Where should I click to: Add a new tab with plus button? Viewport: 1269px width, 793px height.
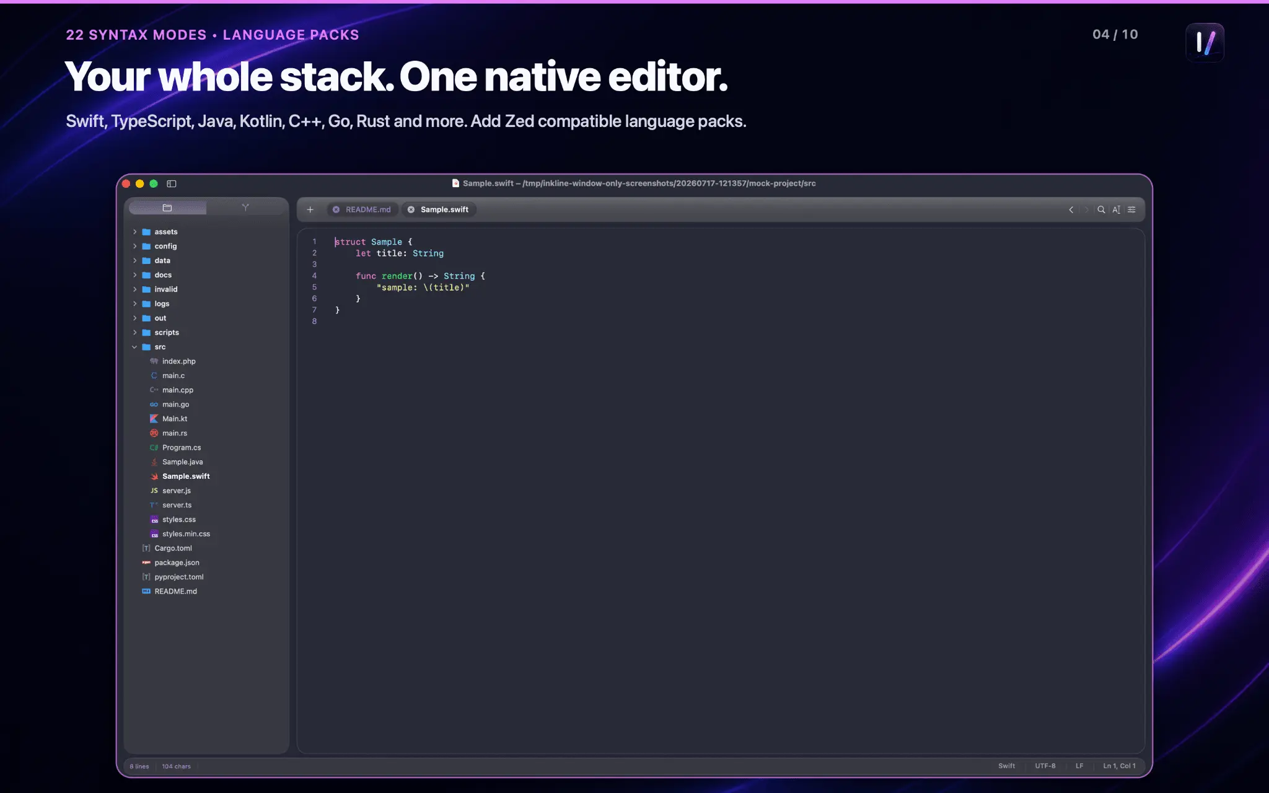pos(310,209)
